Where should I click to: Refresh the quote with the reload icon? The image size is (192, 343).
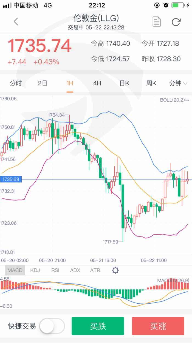(x=176, y=22)
